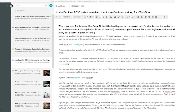Insert a hyperlink
175x112 pixels.
pyautogui.click(x=119, y=17)
